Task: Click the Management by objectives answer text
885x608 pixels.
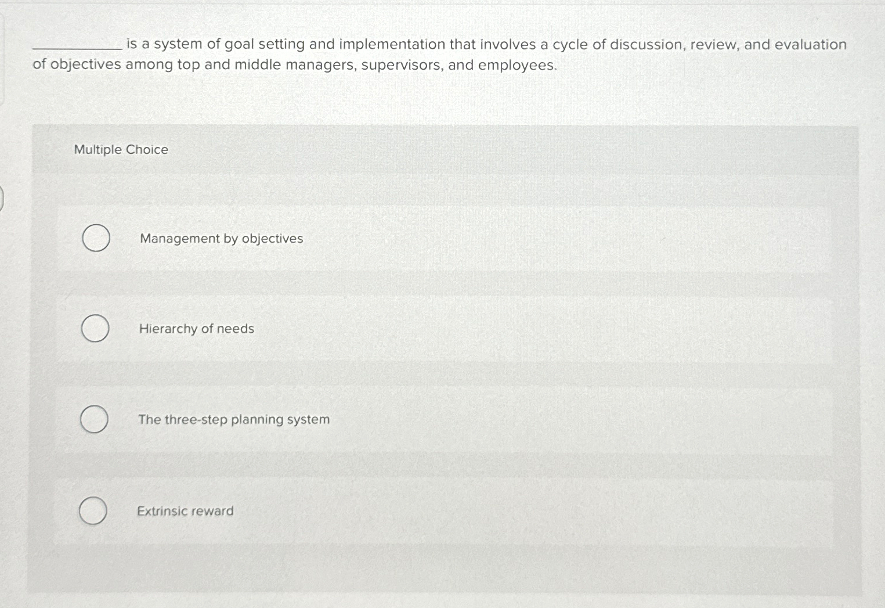Action: coord(221,238)
